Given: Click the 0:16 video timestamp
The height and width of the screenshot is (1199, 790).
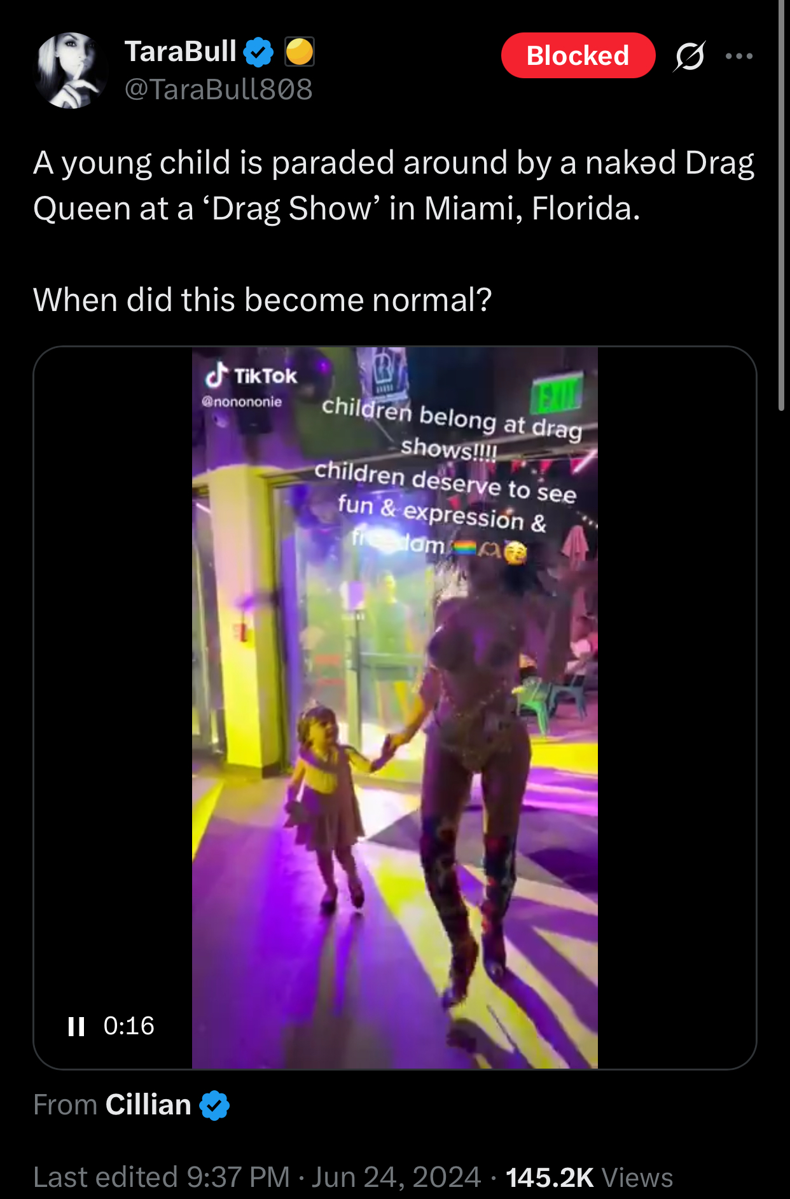Looking at the screenshot, I should [x=129, y=1026].
